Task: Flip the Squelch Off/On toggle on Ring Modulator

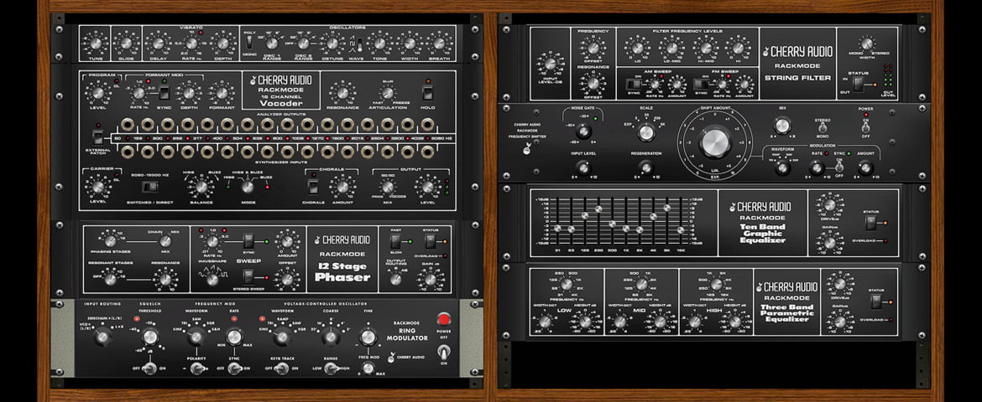Action: point(149,368)
